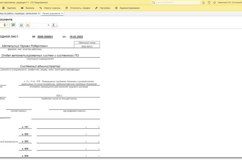
Task: Click the save to disk icon
Action: (21, 25)
